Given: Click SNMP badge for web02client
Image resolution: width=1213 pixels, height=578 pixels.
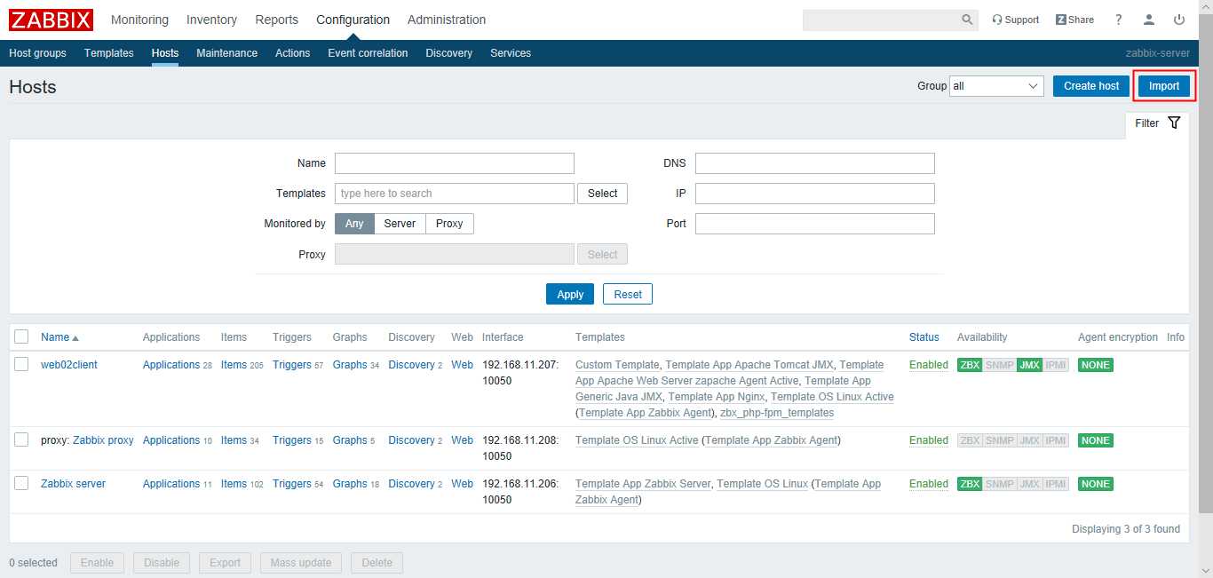Looking at the screenshot, I should pos(999,365).
